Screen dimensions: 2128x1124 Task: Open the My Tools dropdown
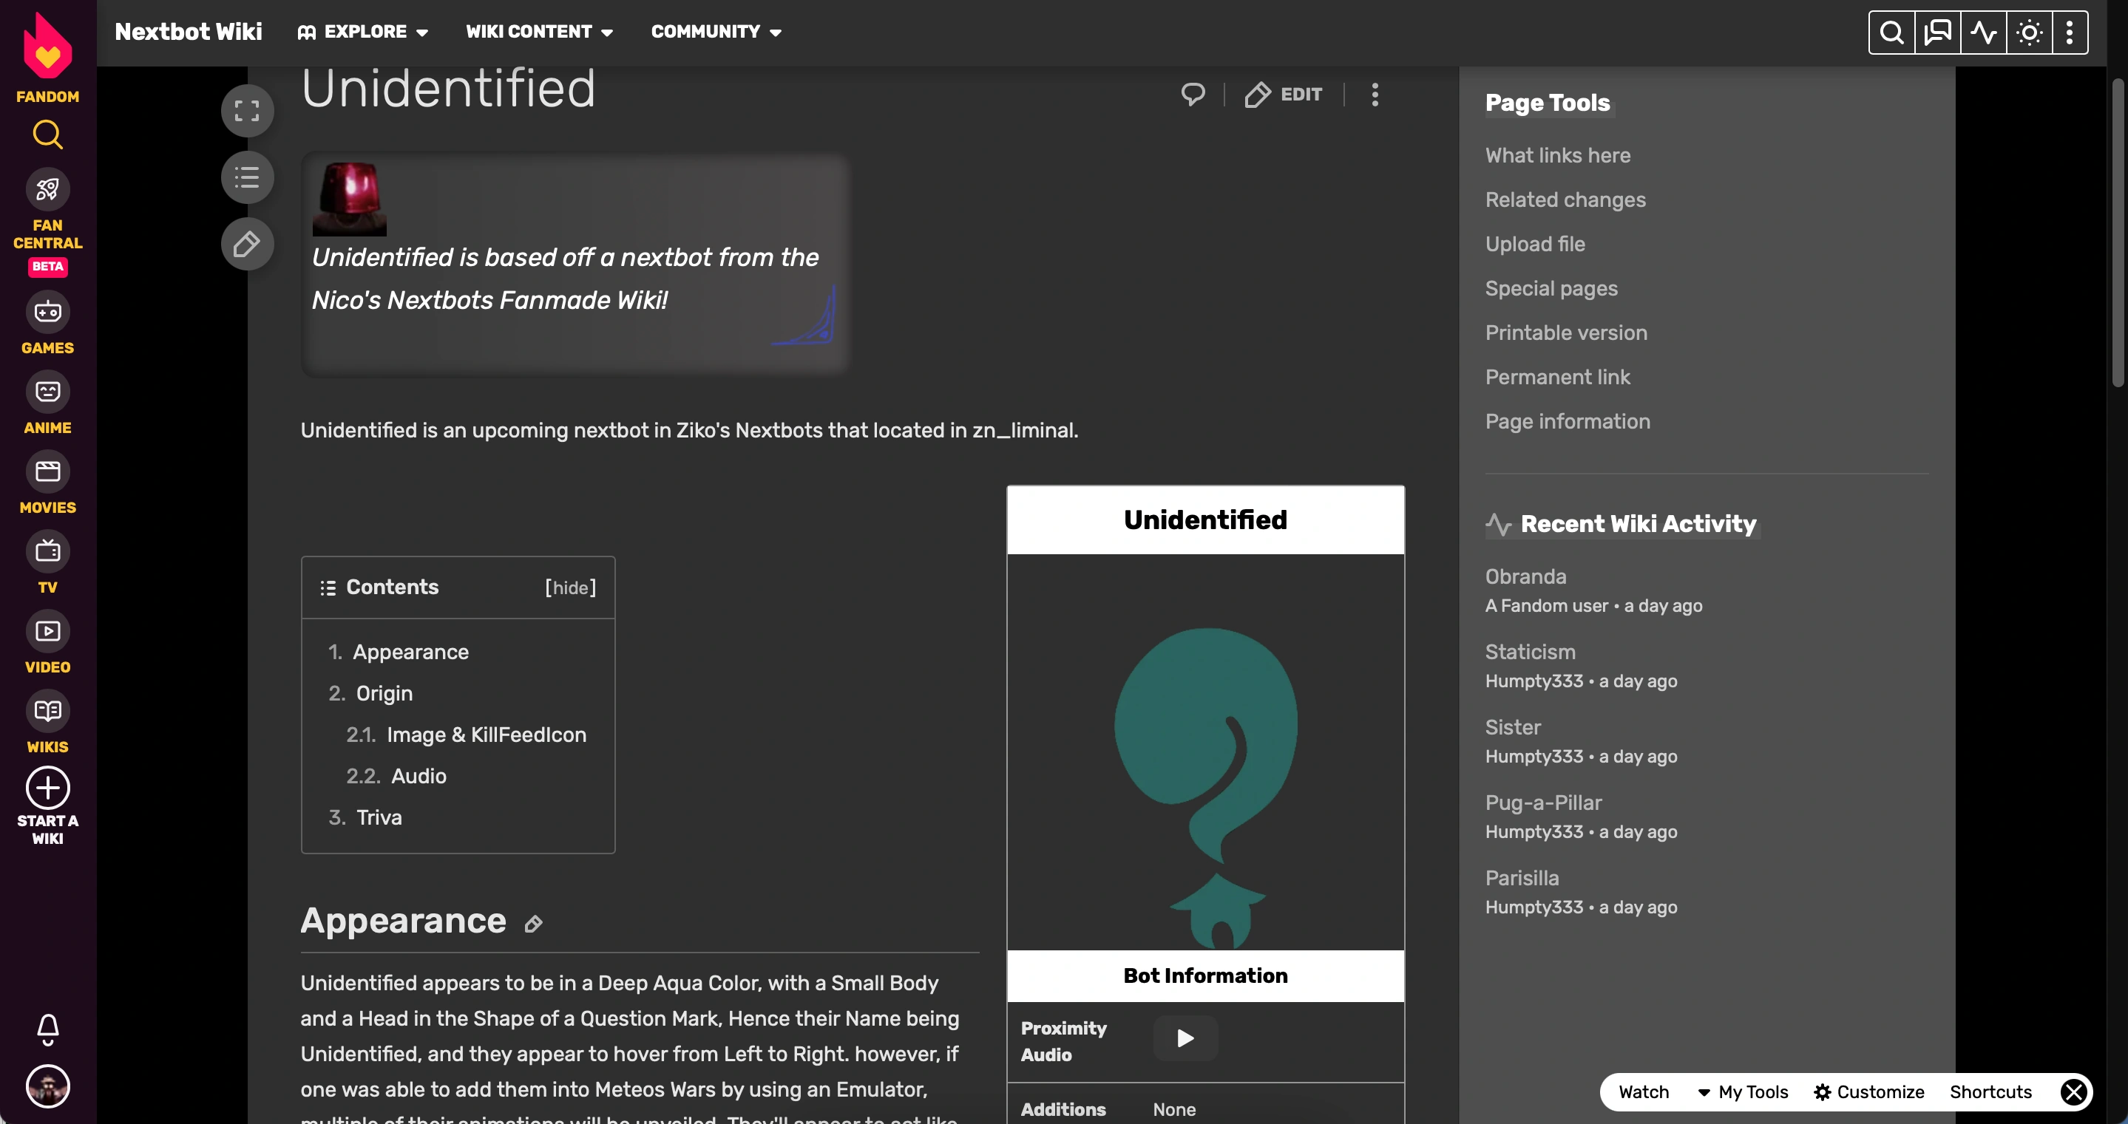point(1743,1091)
